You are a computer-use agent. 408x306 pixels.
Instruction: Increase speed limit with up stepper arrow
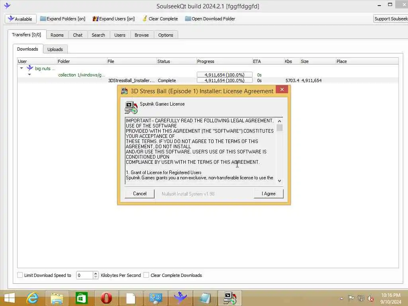(x=96, y=273)
